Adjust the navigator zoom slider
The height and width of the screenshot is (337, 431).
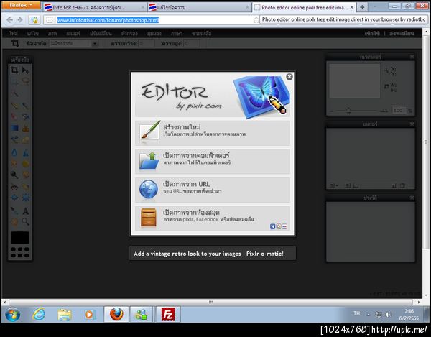click(348, 111)
